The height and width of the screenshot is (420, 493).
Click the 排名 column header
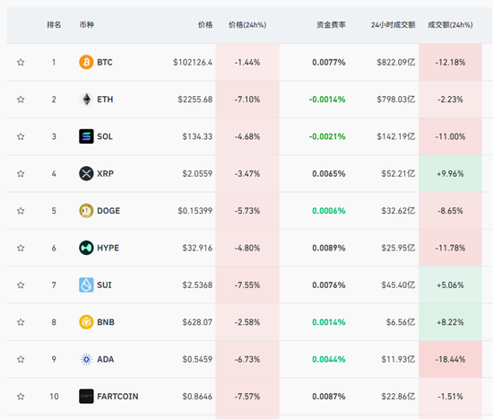[x=54, y=25]
